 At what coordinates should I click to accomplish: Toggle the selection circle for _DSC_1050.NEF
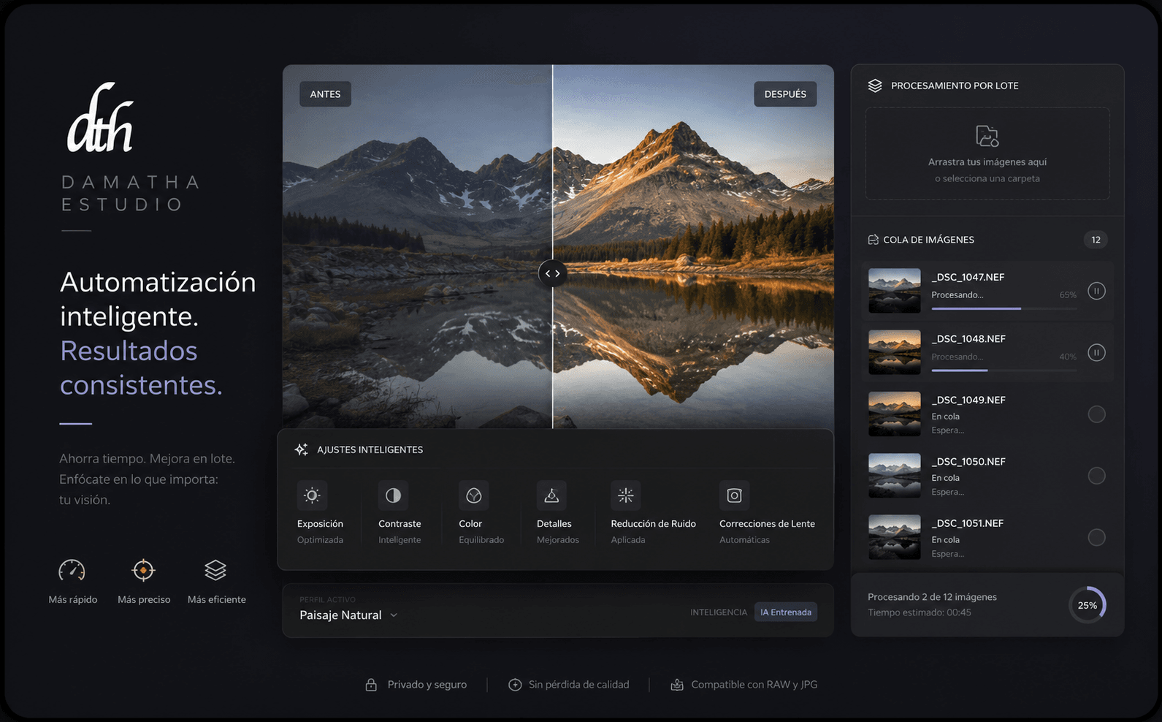(1096, 476)
